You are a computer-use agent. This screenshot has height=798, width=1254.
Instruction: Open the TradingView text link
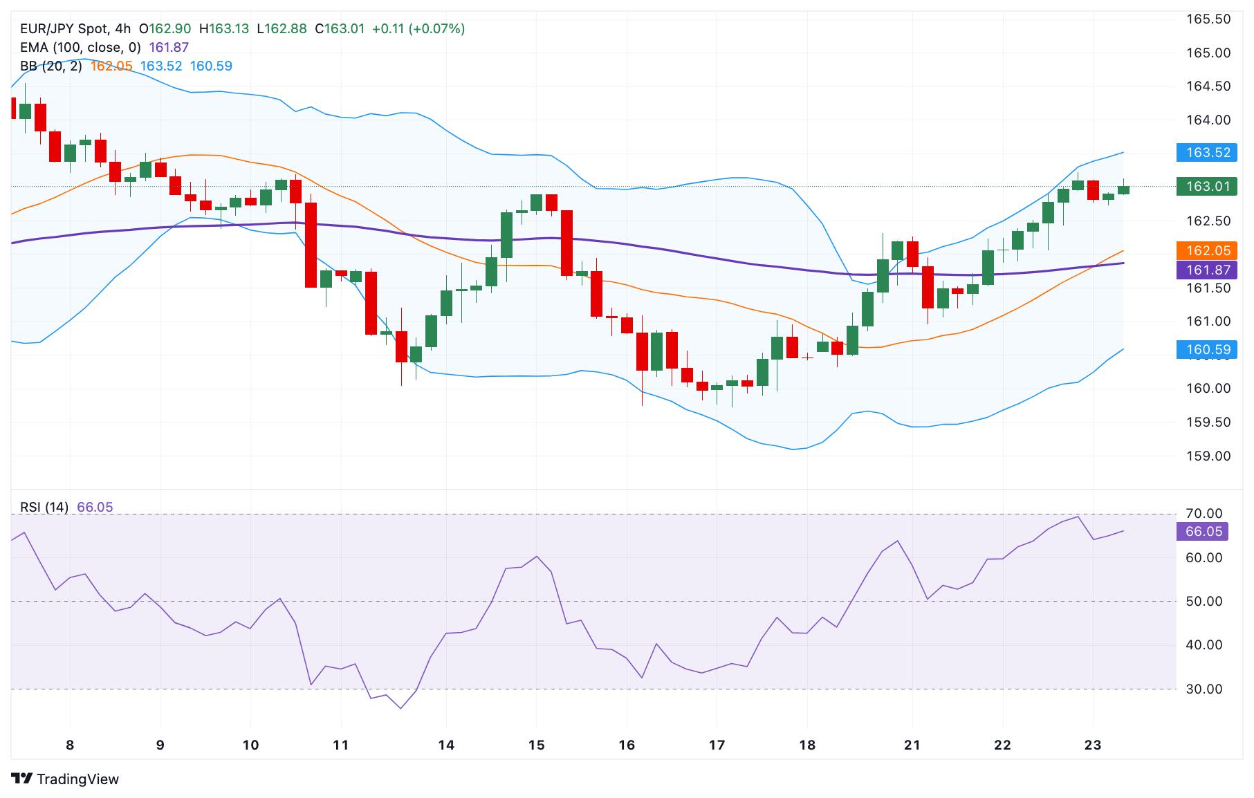tap(77, 779)
